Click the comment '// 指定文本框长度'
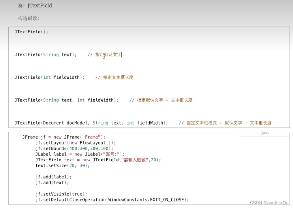293x208 pixels. [114, 78]
